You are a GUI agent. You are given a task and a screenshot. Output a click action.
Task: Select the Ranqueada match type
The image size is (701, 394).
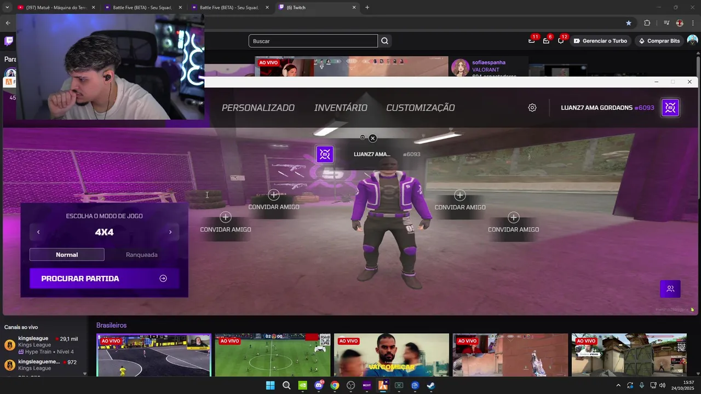click(x=142, y=254)
